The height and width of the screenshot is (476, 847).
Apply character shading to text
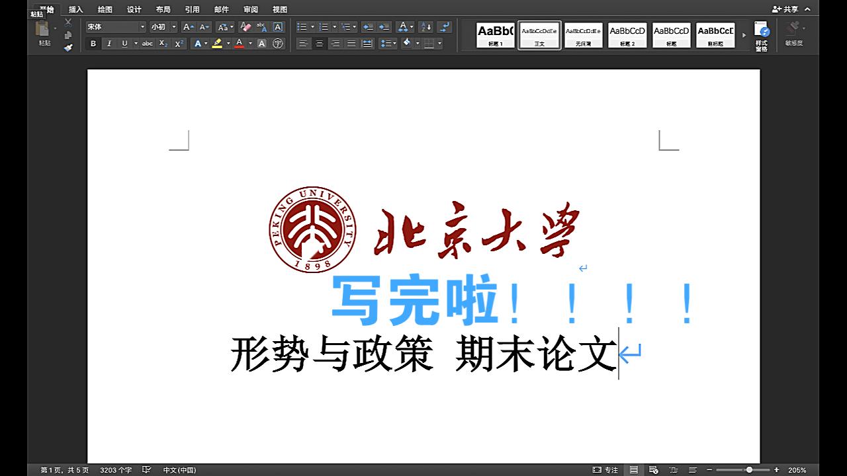point(261,44)
